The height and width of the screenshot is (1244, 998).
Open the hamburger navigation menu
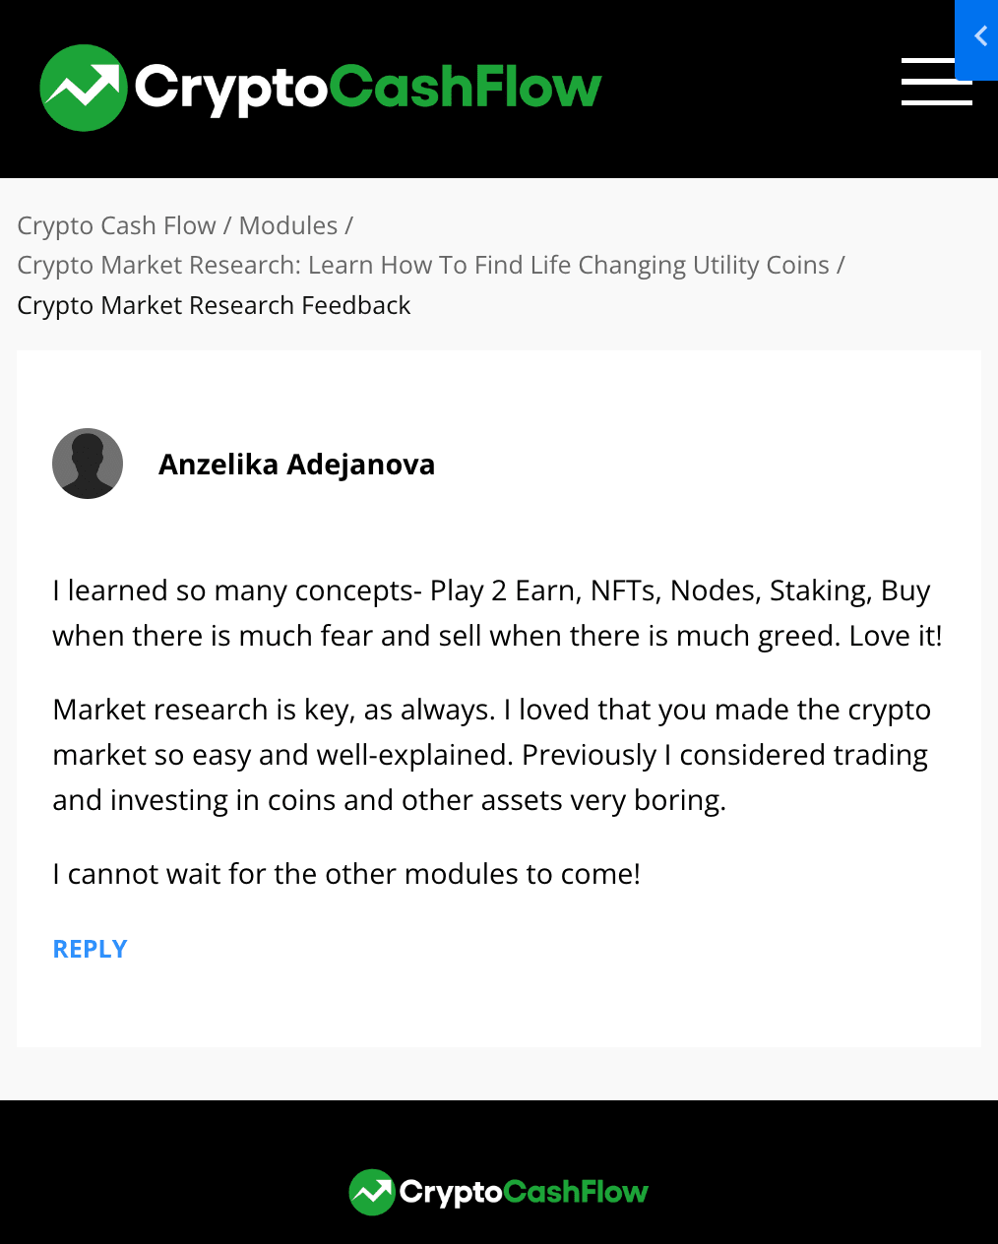(x=936, y=82)
